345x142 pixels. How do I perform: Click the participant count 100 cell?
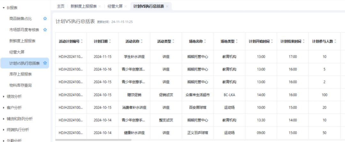click(x=324, y=95)
